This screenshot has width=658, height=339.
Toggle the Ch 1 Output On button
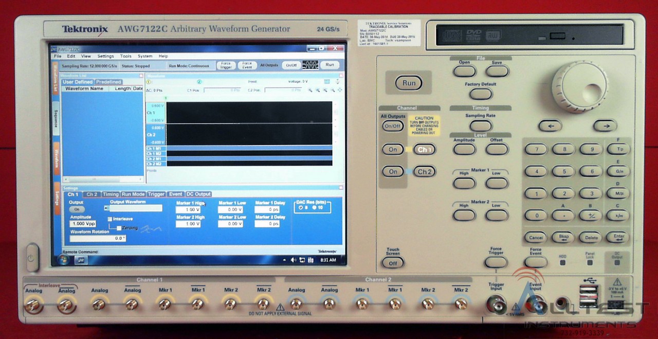pyautogui.click(x=77, y=209)
